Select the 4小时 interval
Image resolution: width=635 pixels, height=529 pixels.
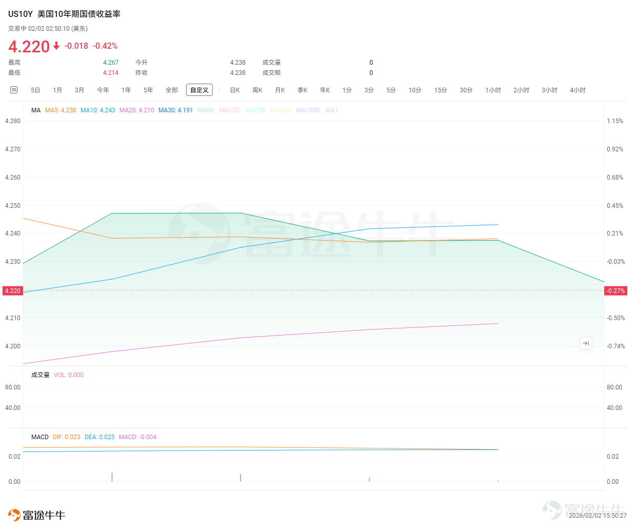point(578,90)
